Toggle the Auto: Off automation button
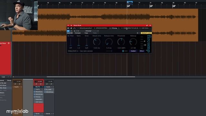Viewport: 206px width, 116px height. (70, 33)
